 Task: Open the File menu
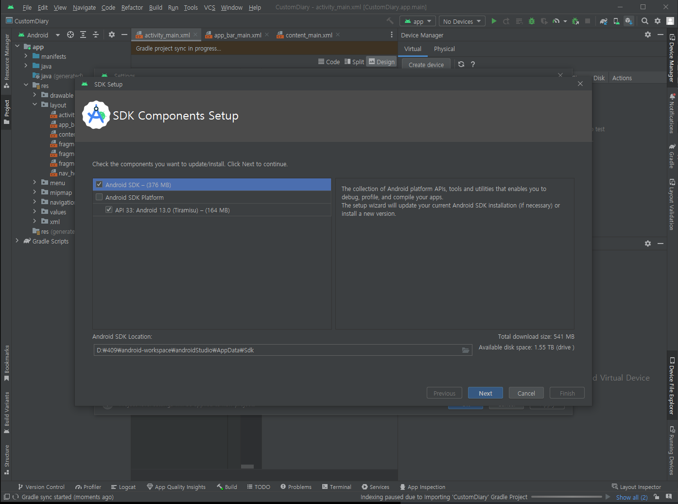pos(27,7)
